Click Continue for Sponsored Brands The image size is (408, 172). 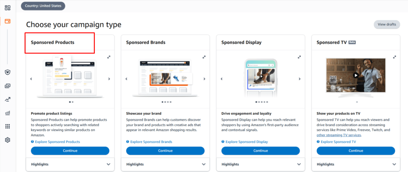click(x=165, y=150)
